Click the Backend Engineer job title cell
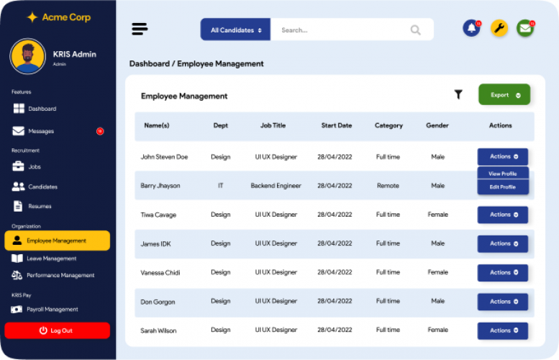 point(276,186)
